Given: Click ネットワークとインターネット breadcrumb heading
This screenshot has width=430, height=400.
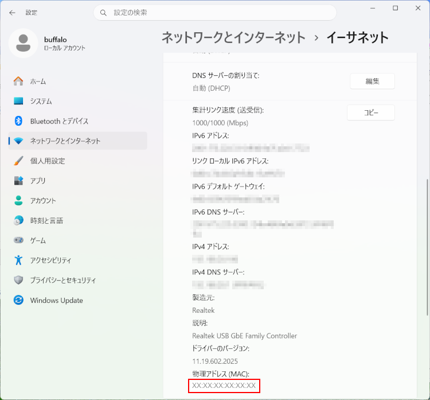Looking at the screenshot, I should click(233, 38).
